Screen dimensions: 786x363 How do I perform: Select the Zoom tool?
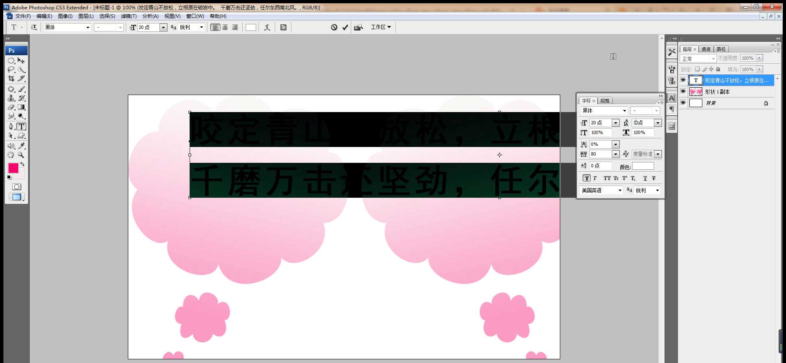(x=21, y=155)
